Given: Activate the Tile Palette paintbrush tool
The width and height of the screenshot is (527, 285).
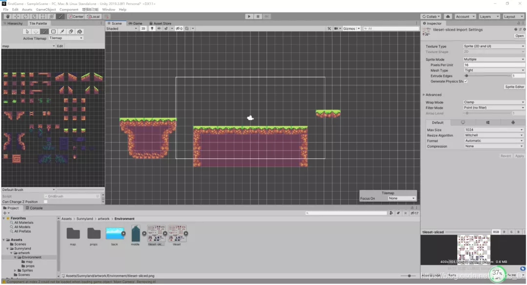Looking at the screenshot, I should [45, 32].
